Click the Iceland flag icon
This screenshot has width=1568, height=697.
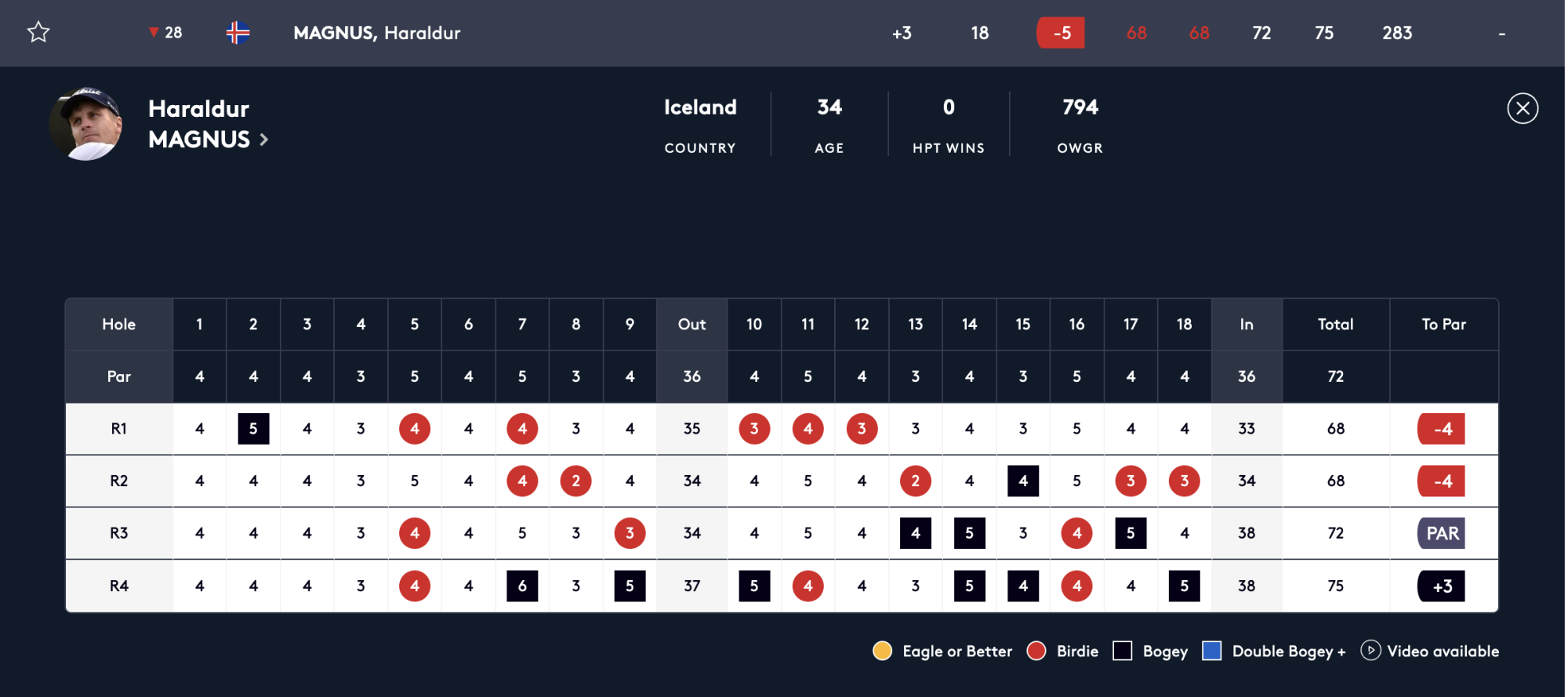(x=238, y=32)
